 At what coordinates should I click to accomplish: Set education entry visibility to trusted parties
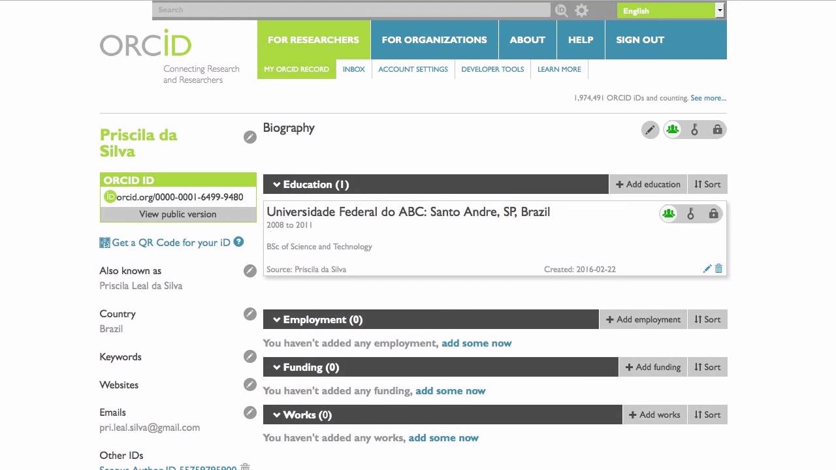[690, 213]
